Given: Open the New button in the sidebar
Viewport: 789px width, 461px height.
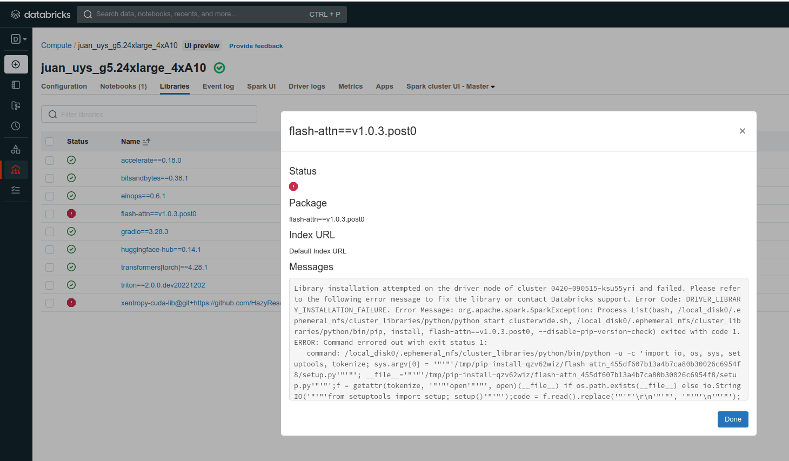Looking at the screenshot, I should tap(16, 64).
